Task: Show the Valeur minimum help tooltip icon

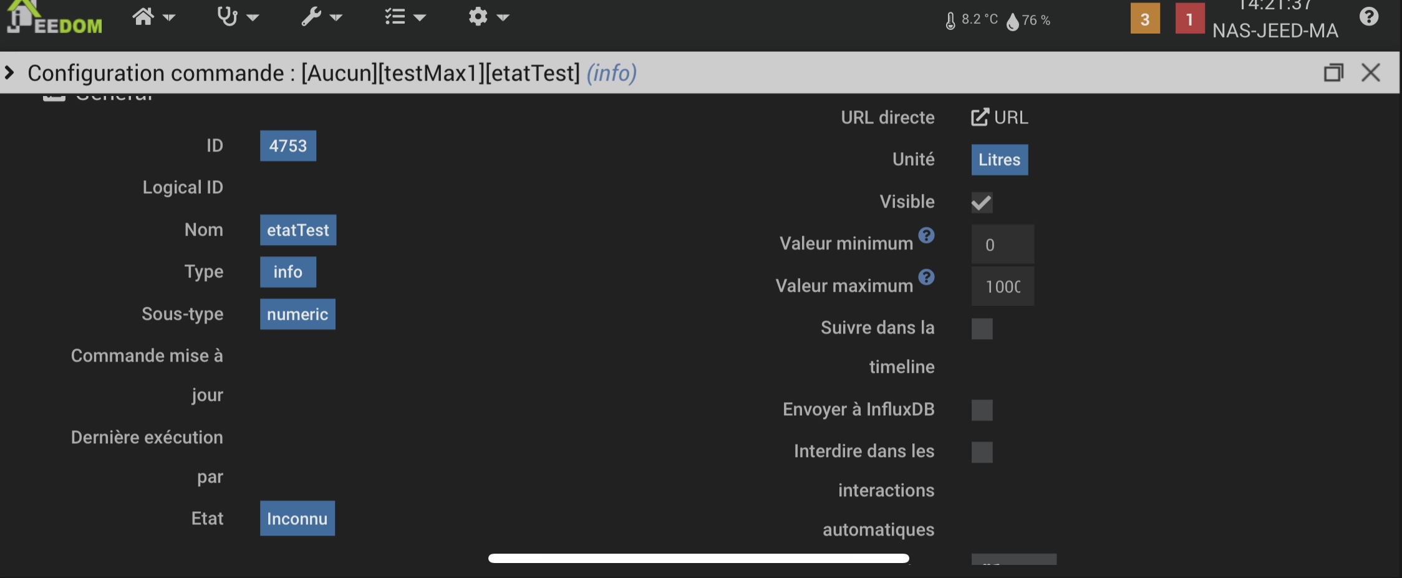Action: click(x=927, y=235)
